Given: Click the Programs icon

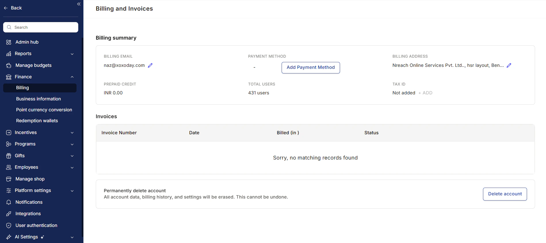Looking at the screenshot, I should (x=9, y=144).
